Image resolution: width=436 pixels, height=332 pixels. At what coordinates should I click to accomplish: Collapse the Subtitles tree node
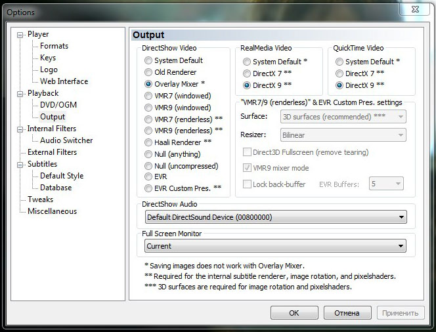click(20, 165)
